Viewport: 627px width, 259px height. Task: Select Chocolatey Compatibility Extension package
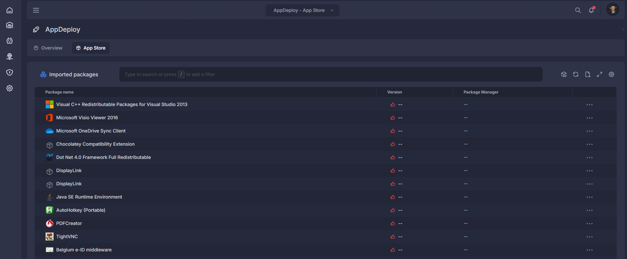[x=95, y=144]
